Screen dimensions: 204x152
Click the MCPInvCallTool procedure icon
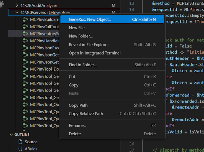(25, 27)
